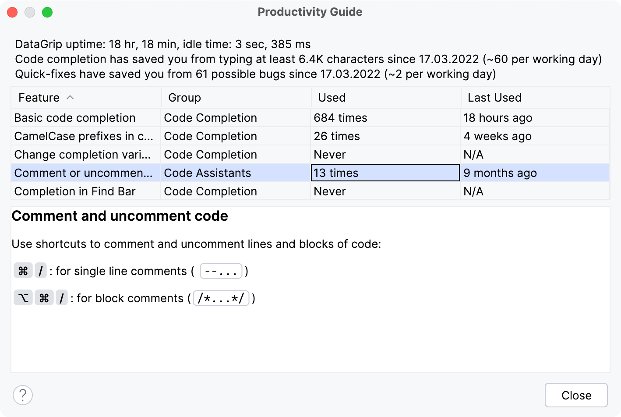The width and height of the screenshot is (621, 417).
Task: Click the Command badge in the block comment shortcut
Action: pos(44,298)
